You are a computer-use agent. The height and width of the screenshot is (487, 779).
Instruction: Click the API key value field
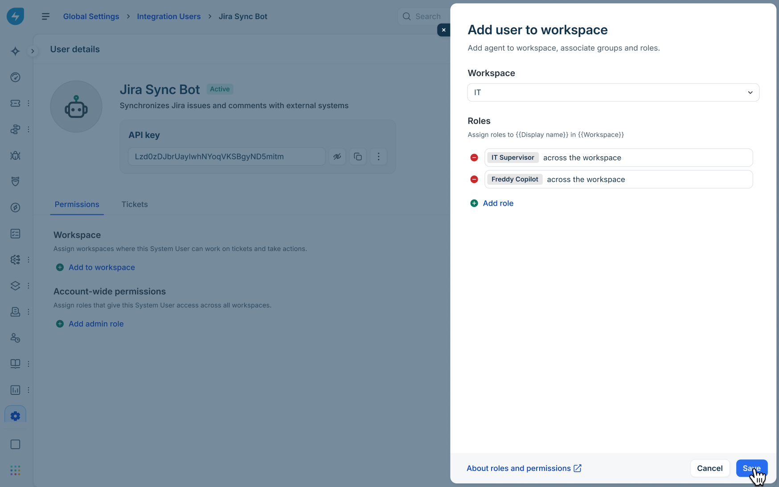click(x=227, y=157)
